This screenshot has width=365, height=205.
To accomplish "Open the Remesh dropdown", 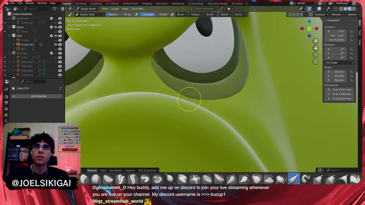I will [338, 15].
